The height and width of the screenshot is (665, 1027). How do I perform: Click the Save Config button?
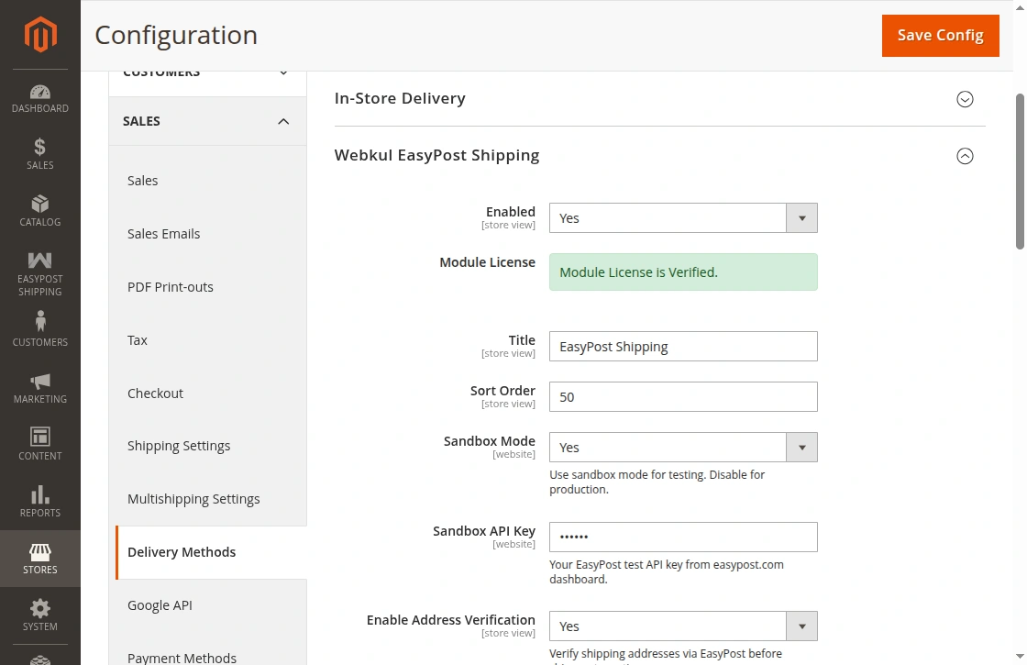tap(941, 36)
